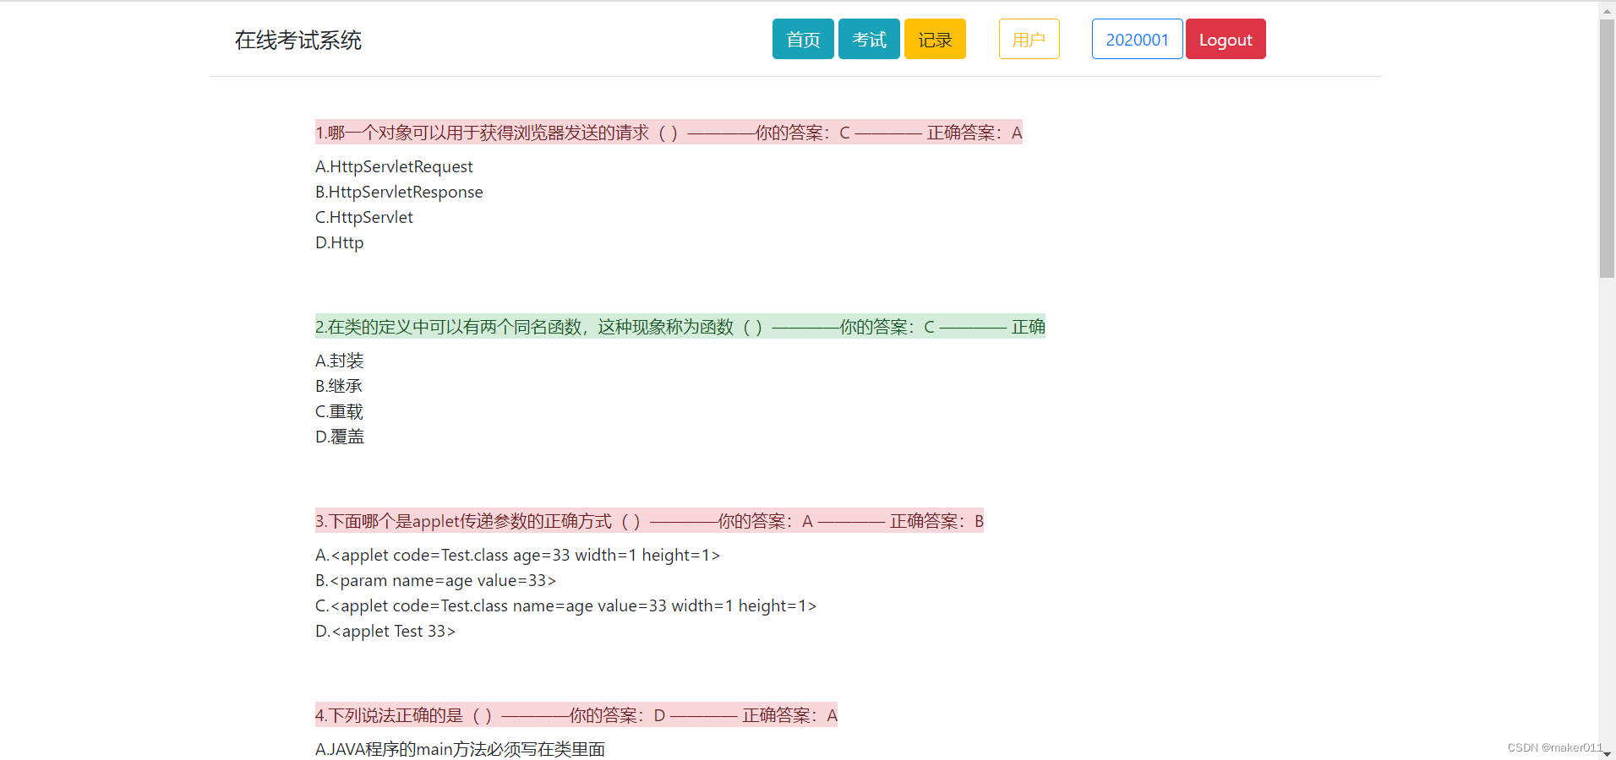The width and height of the screenshot is (1616, 760).
Task: Select question 2 green highlighted header
Action: tap(679, 327)
